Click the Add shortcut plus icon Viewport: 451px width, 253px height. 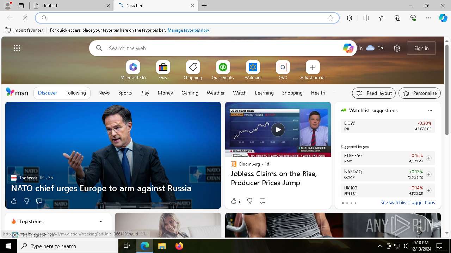[313, 67]
